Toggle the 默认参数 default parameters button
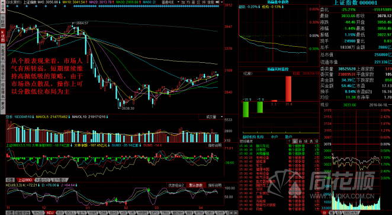This screenshot has height=215, width=392. 196,185
